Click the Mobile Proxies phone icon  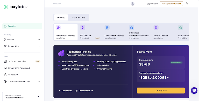(156, 28)
